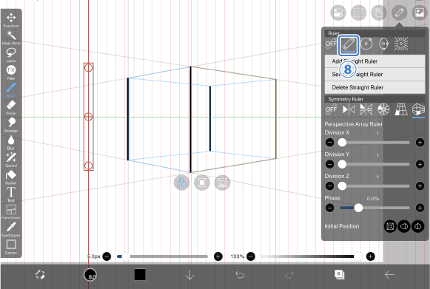Image resolution: width=430 pixels, height=289 pixels.
Task: Increase Division X with plus button
Action: (x=420, y=142)
